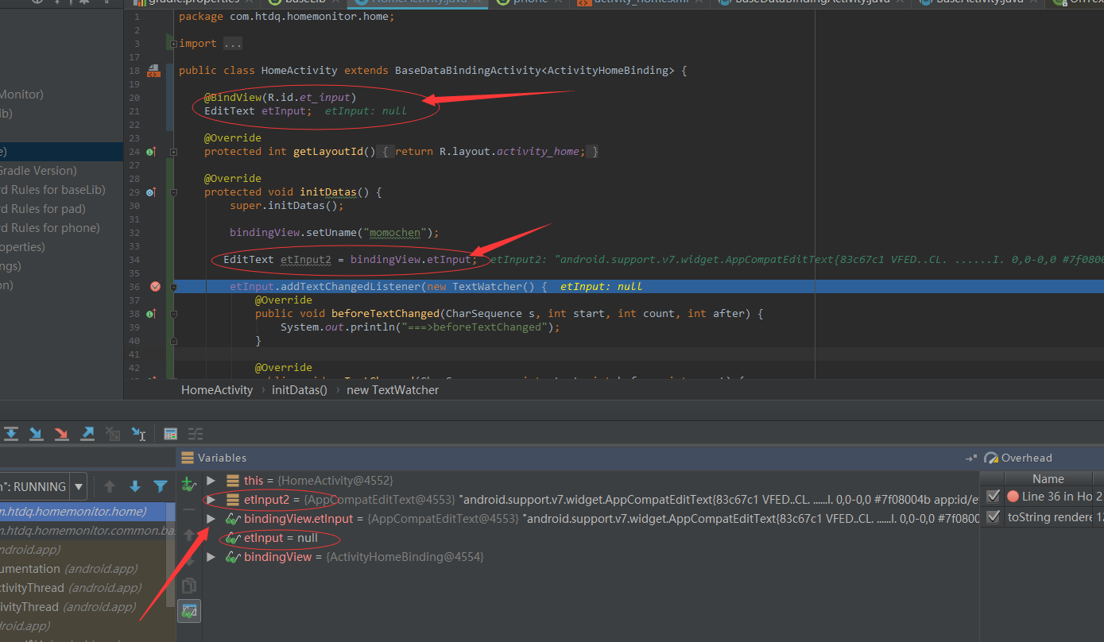This screenshot has height=642, width=1104.
Task: Click the Step Out debug icon
Action: tap(87, 433)
